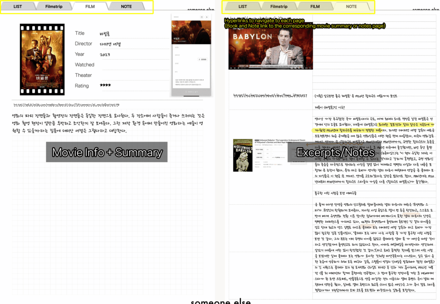Go to NOTE tab on left page
440x304 pixels.
click(126, 6)
